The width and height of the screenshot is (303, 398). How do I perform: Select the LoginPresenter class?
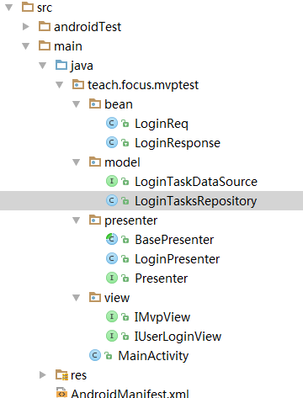(177, 259)
